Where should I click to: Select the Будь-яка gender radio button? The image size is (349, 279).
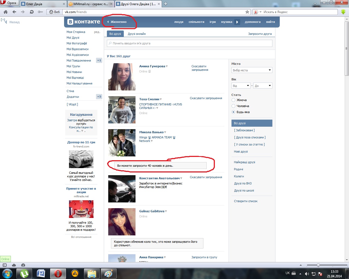coord(233,112)
